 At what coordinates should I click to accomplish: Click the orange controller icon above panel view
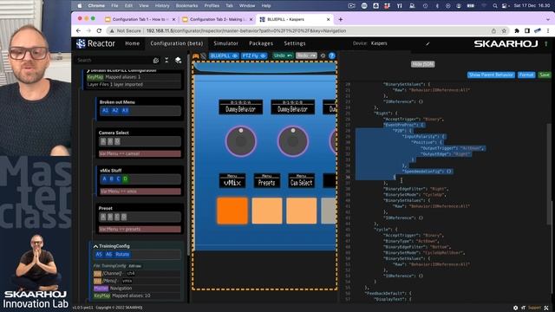click(196, 55)
